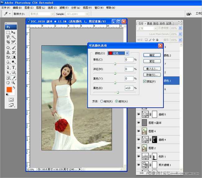Select the Eyedropper tool in toolbox
The height and width of the screenshot is (178, 202).
tap(14, 78)
